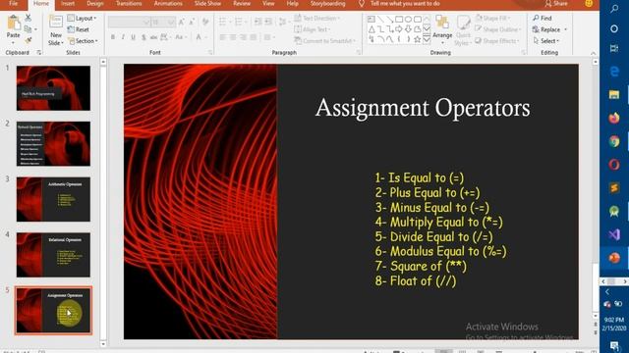This screenshot has height=353, width=629.
Task: Toggle text Shadow formatting
Action: 143,37
